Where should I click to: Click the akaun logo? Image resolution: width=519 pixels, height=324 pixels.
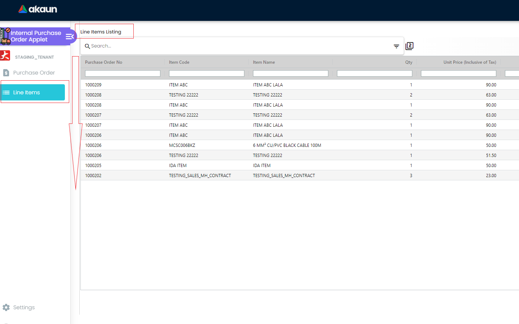(x=37, y=9)
